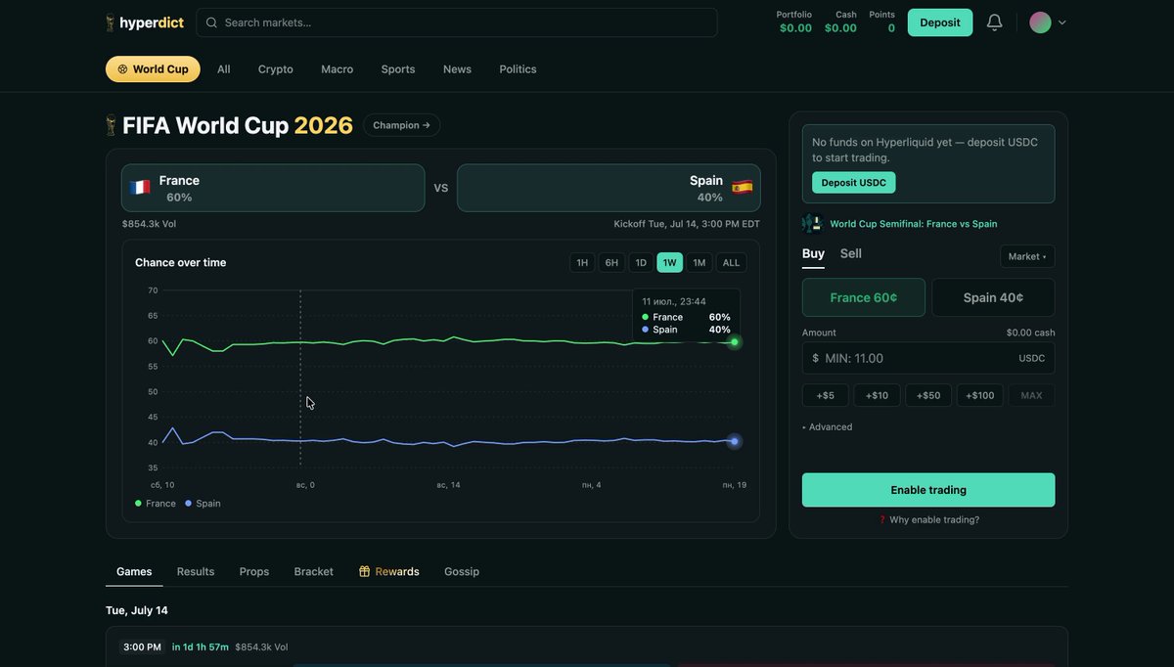
Task: Click the Rewards gift icon
Action: coord(364,571)
